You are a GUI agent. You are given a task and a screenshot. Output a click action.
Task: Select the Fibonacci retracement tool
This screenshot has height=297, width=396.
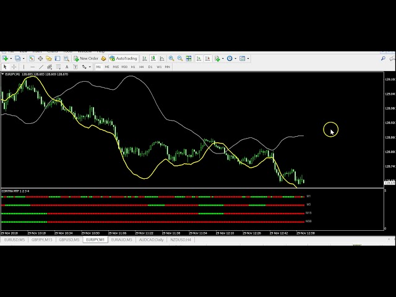click(58, 67)
